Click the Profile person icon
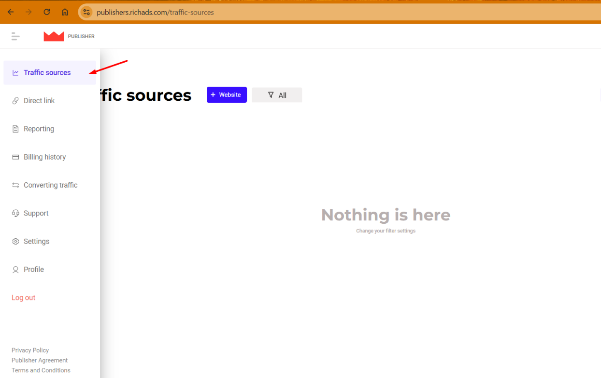This screenshot has height=379, width=601. [15, 270]
